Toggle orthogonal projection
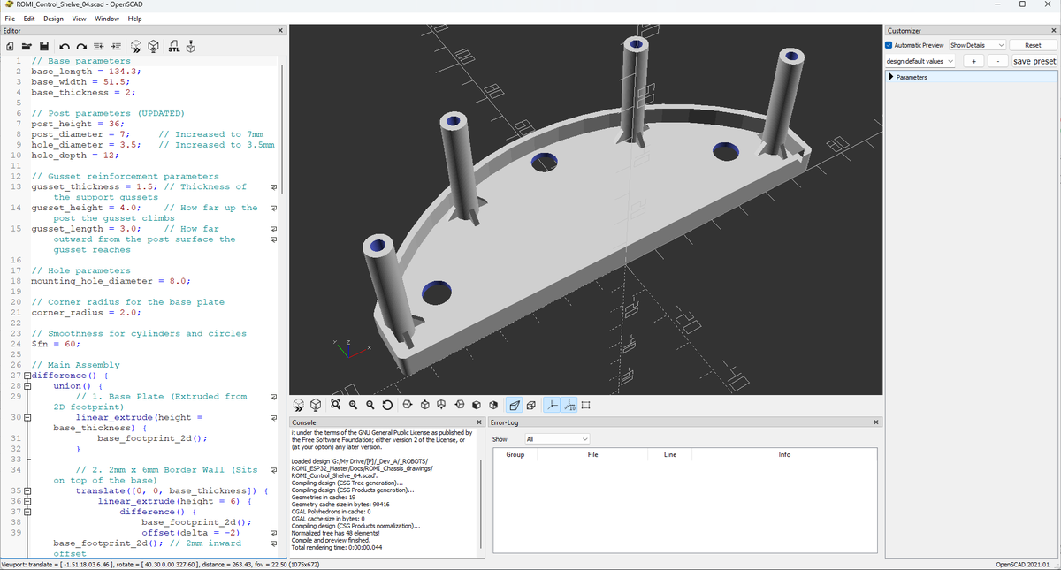 coord(530,405)
